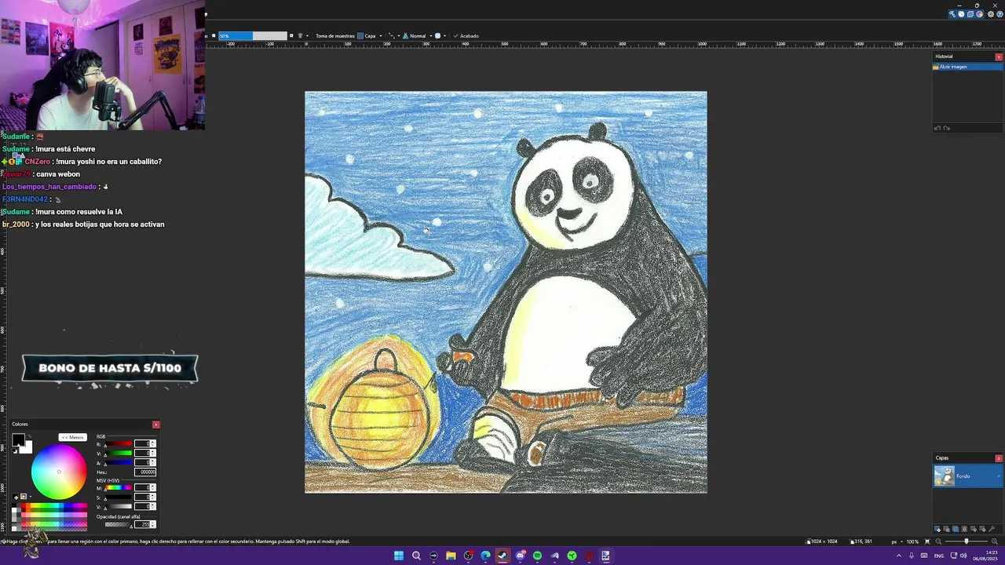Viewport: 1005px width, 565px height.
Task: Close the Colores panel
Action: point(155,425)
